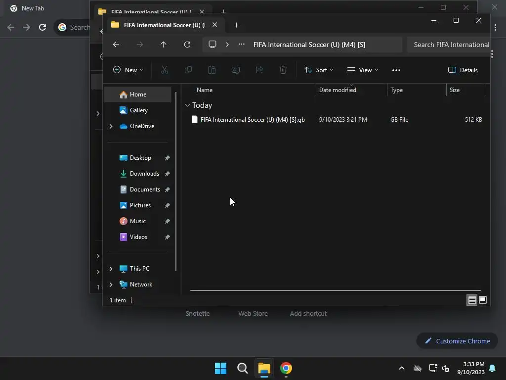This screenshot has height=380, width=506.
Task: Click Customize Chrome button
Action: tap(457, 341)
